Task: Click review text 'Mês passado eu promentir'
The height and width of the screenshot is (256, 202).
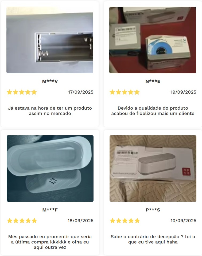Action: click(50, 242)
